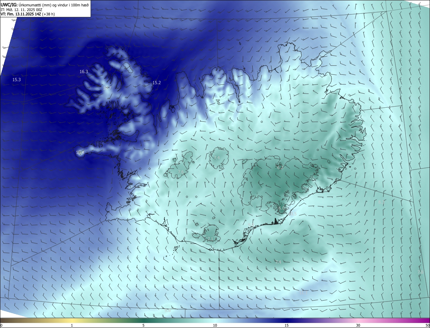Click the "15" tick on the colour scale

(x=287, y=325)
